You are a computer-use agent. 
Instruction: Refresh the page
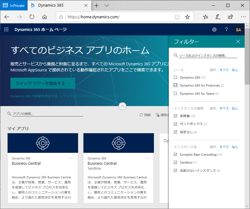click(32, 17)
